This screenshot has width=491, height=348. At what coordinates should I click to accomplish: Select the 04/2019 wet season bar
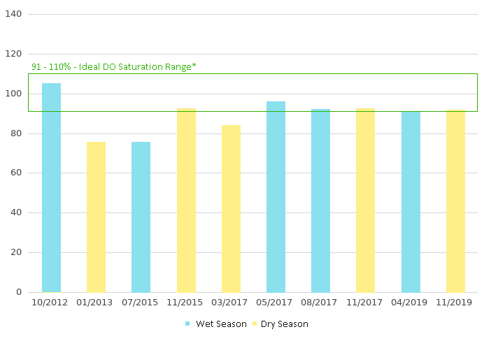(x=411, y=201)
